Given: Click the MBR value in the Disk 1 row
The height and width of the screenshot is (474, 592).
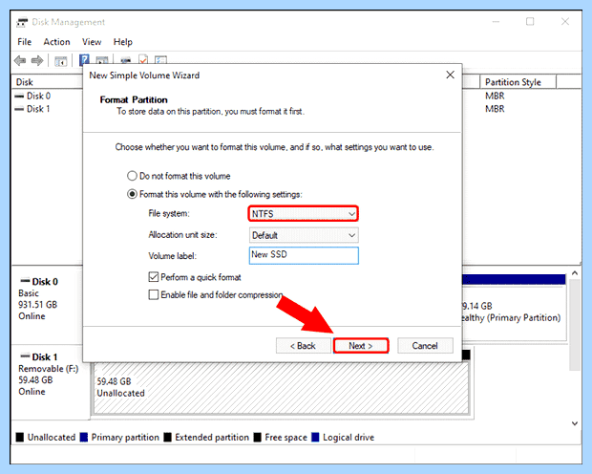Looking at the screenshot, I should (495, 109).
